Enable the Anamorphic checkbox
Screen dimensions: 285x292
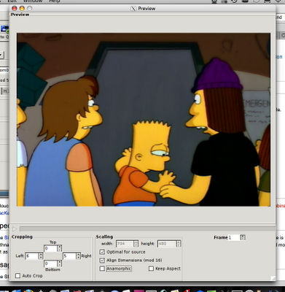coord(102,269)
